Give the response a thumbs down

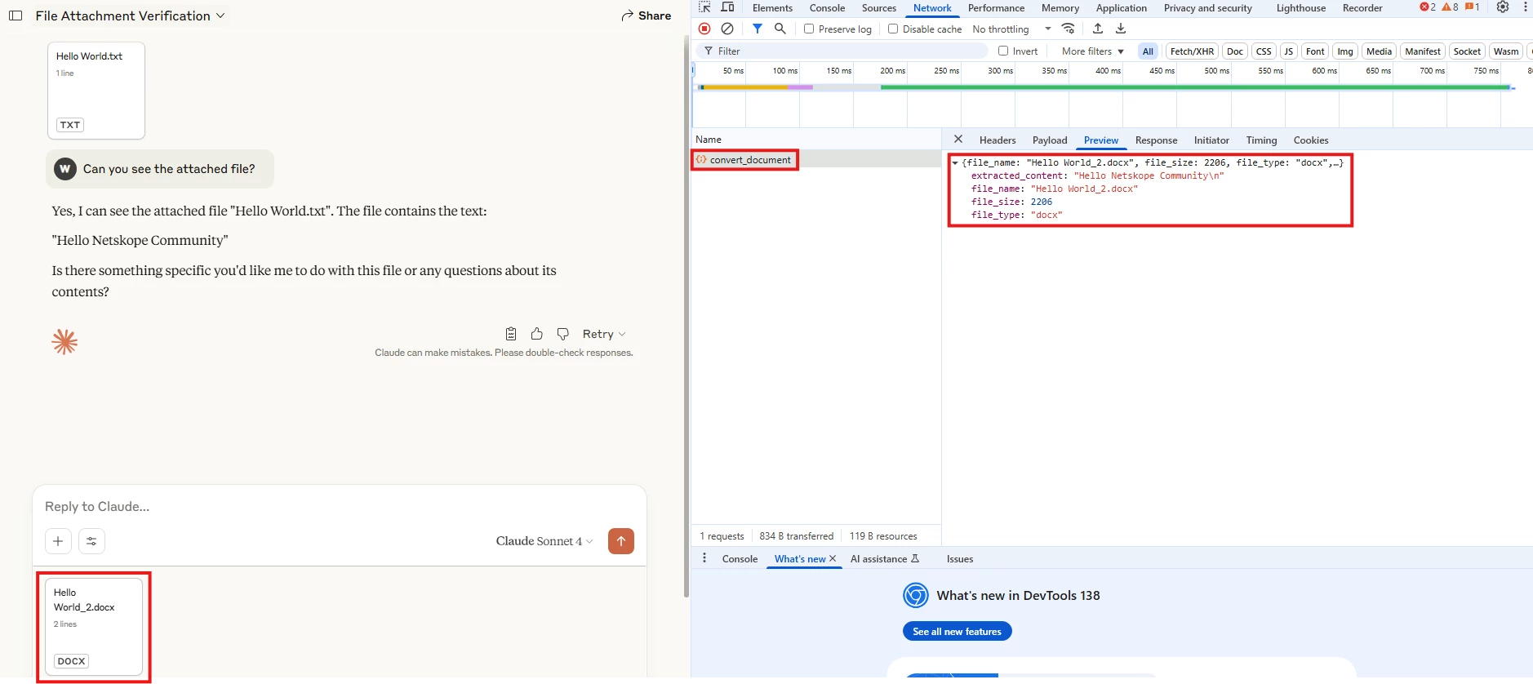[x=563, y=334]
